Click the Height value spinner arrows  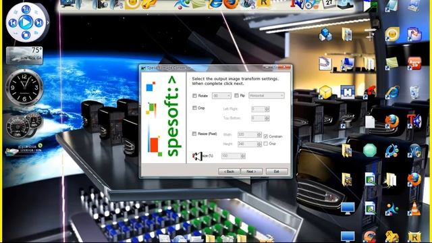click(x=259, y=144)
